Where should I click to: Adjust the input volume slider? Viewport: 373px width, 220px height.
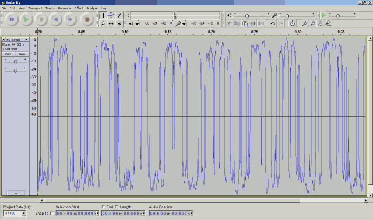click(287, 16)
